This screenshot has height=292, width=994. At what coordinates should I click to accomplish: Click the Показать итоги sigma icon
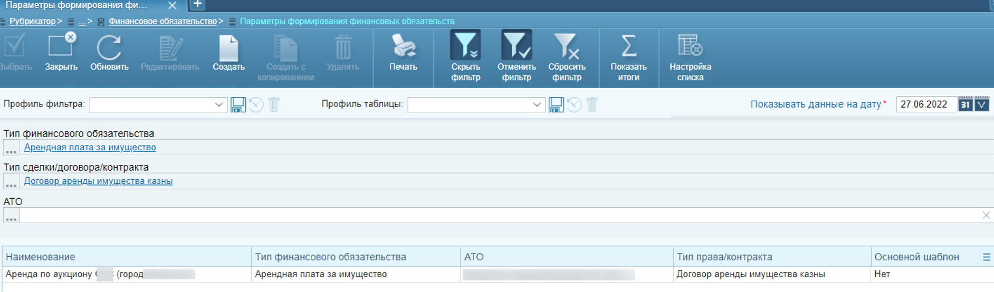point(628,47)
